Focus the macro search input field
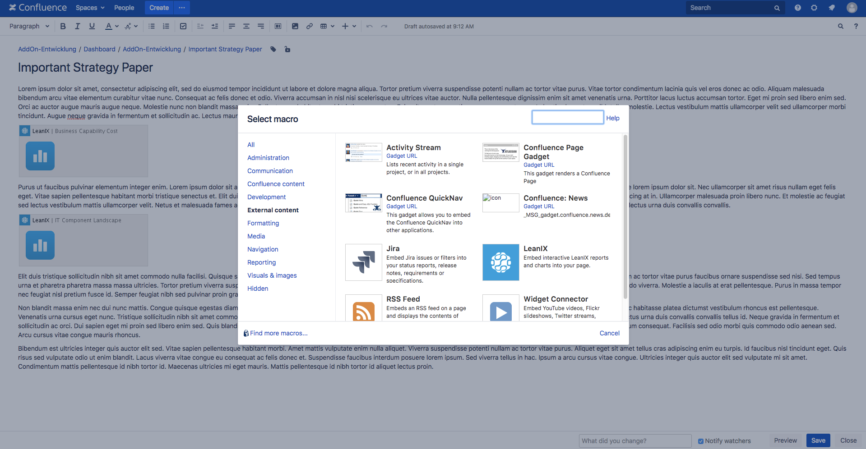Viewport: 866px width, 449px height. (568, 117)
